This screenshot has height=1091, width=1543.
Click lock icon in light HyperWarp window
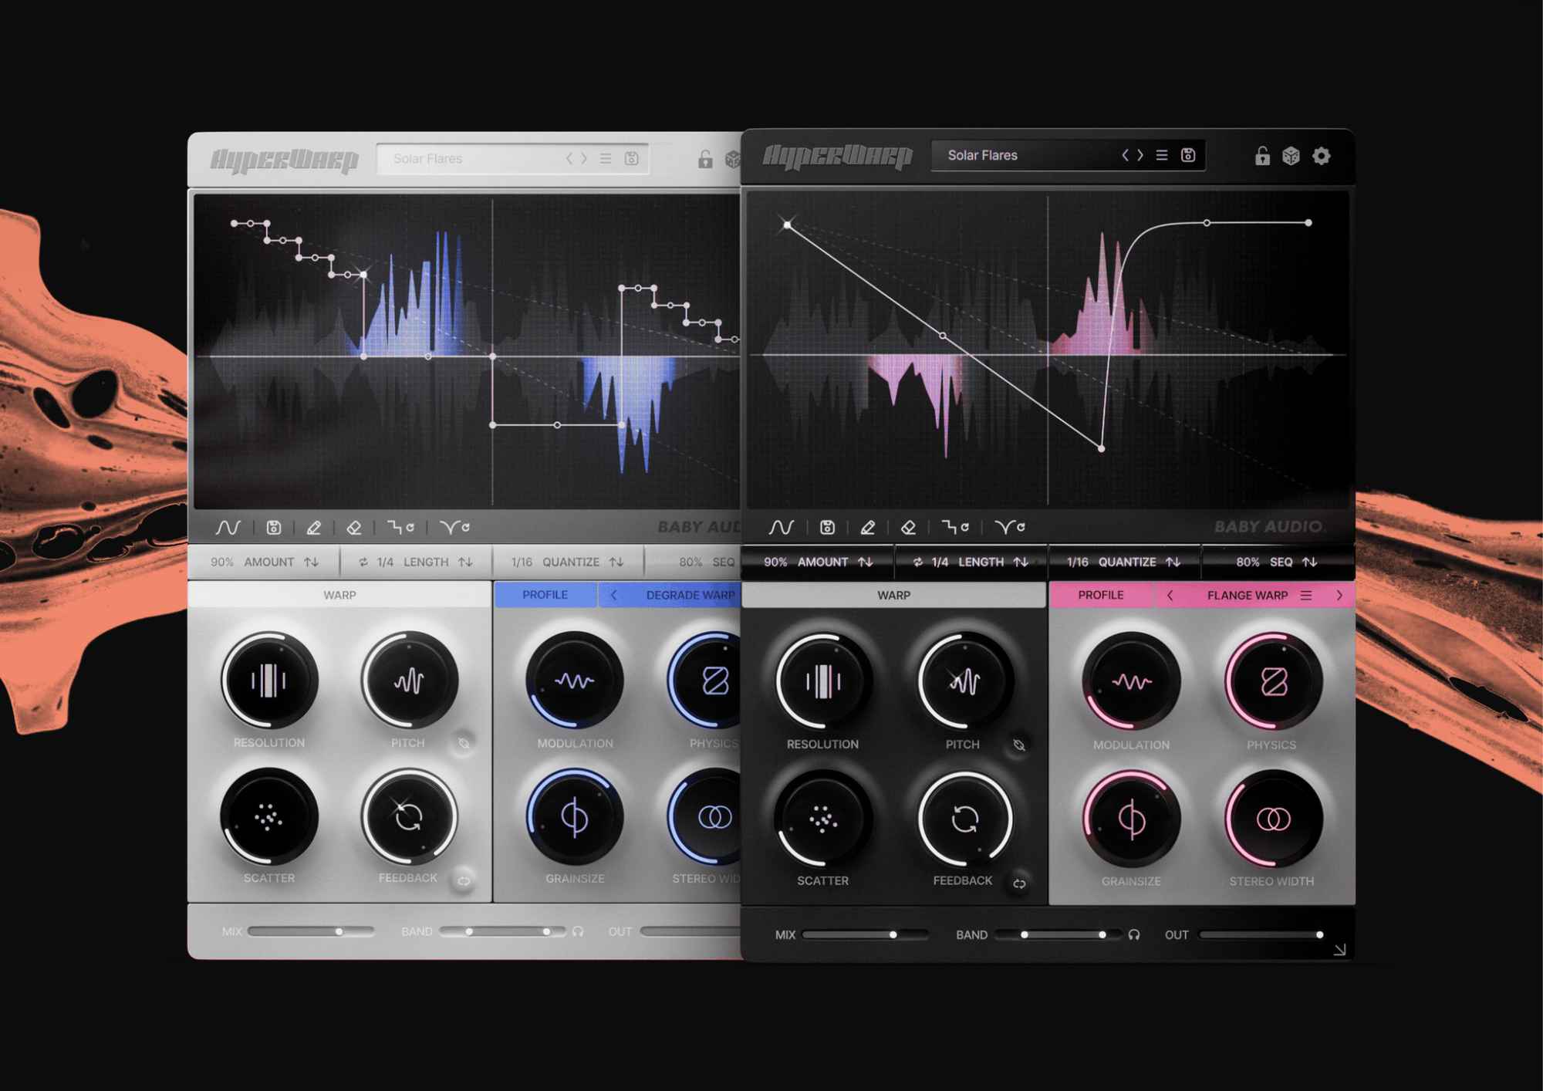tap(704, 159)
